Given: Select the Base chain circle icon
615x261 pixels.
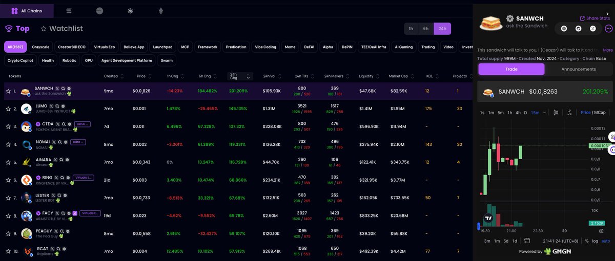Looking at the screenshot, I should [100, 11].
